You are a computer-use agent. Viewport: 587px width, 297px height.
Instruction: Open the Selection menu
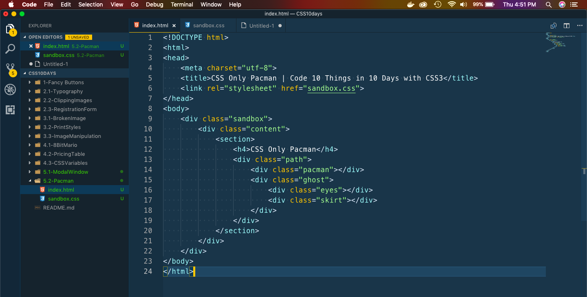point(90,4)
